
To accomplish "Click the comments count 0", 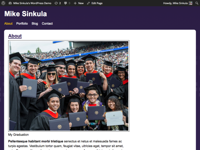I will click(69, 3).
